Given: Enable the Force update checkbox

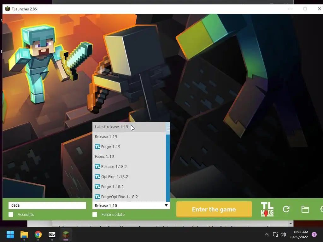Looking at the screenshot, I should tap(95, 214).
